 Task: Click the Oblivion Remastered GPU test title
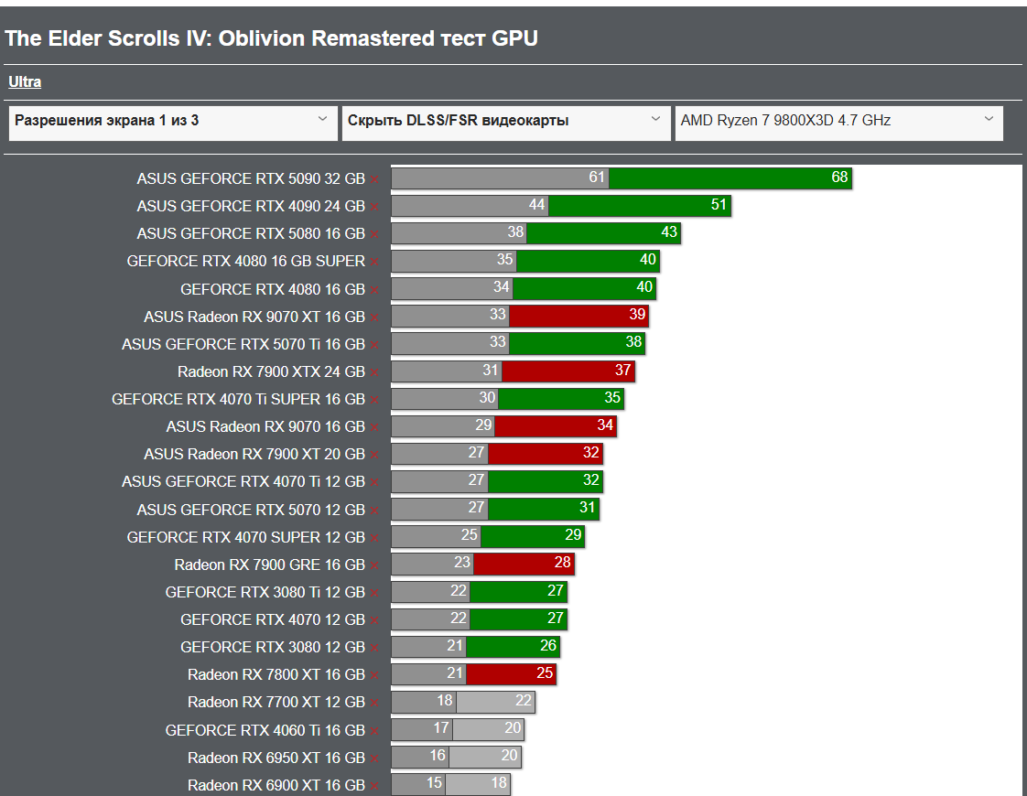tap(271, 38)
